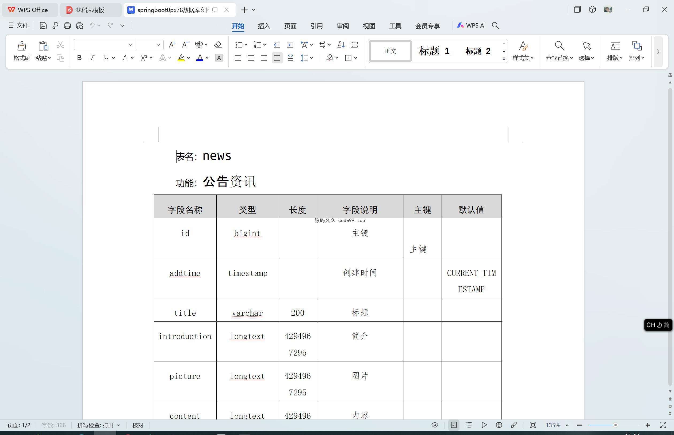Expand numbered list style dropdown
Viewport: 674px width, 435px height.
pyautogui.click(x=265, y=45)
